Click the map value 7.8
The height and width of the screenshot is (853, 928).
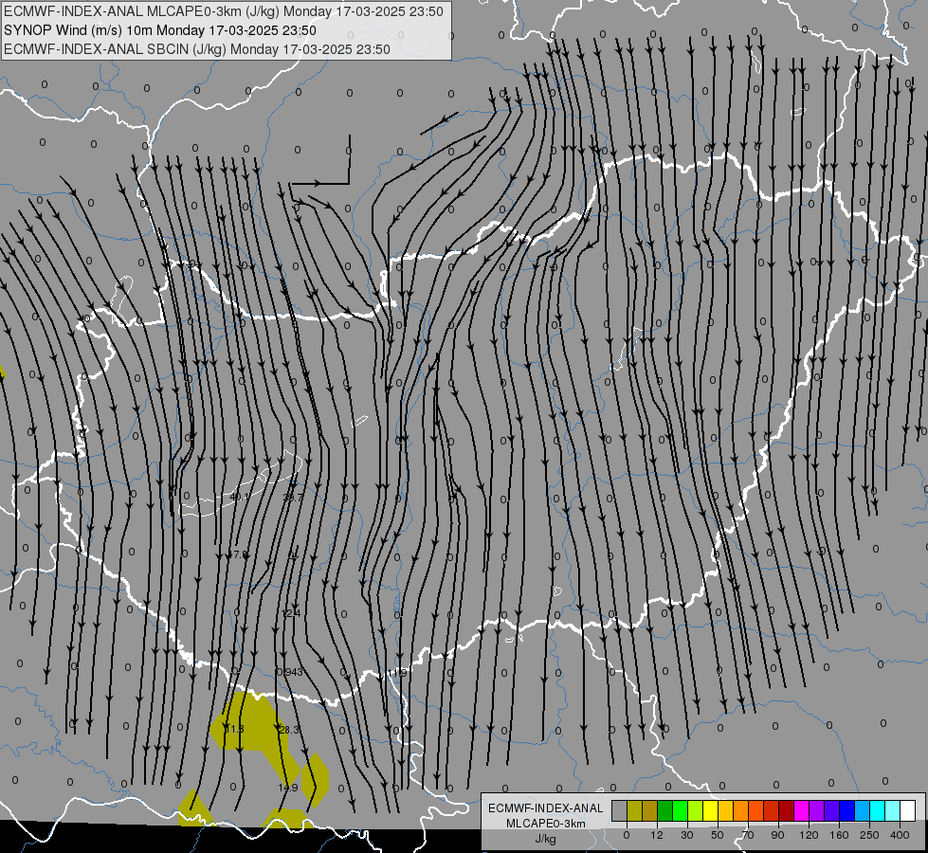coord(241,554)
